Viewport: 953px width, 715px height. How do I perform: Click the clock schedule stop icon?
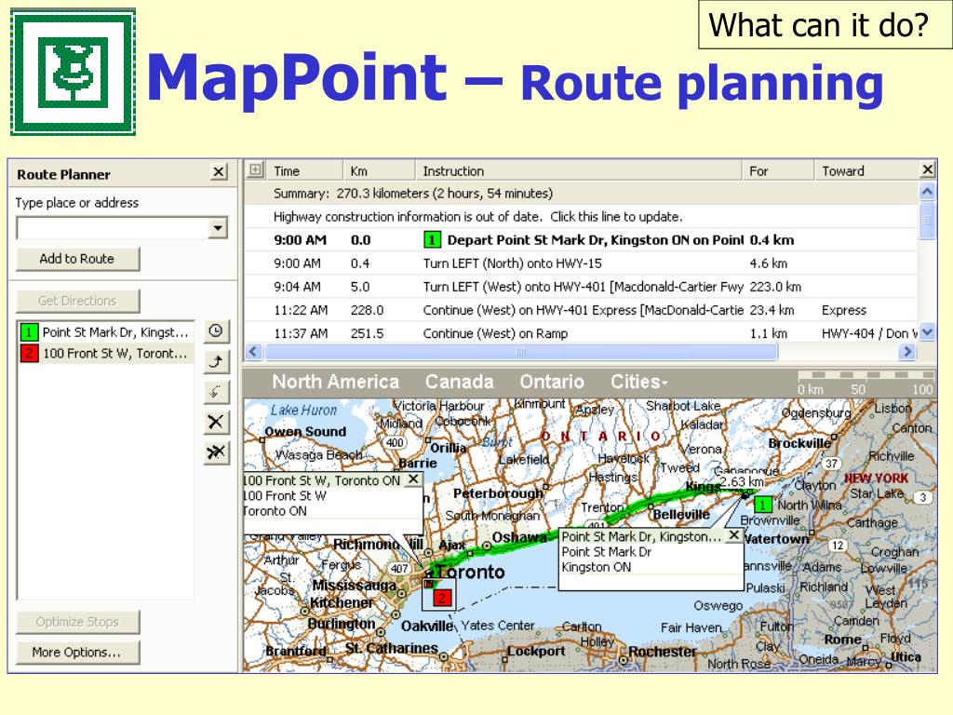216,331
